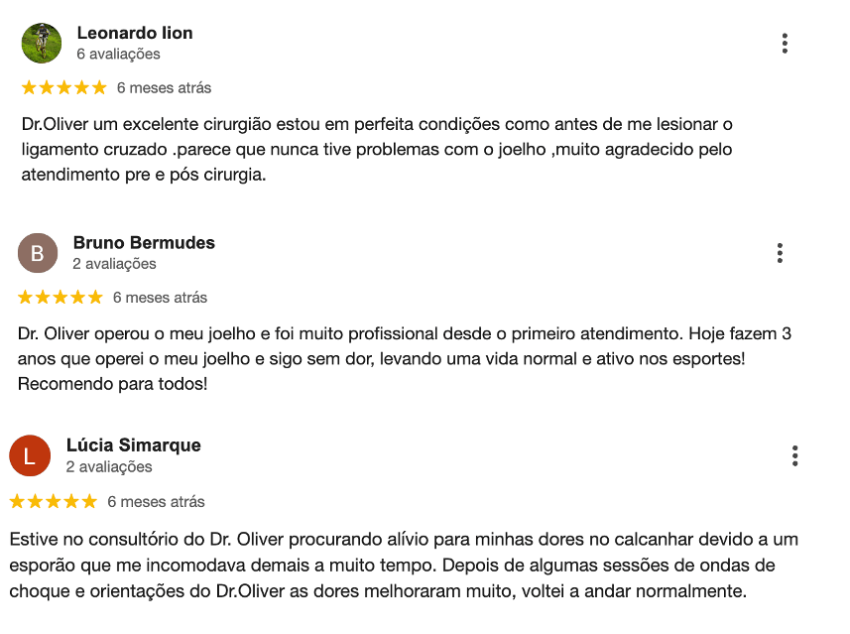Click '6 meses atrás' on Bruno's review

[x=160, y=298]
